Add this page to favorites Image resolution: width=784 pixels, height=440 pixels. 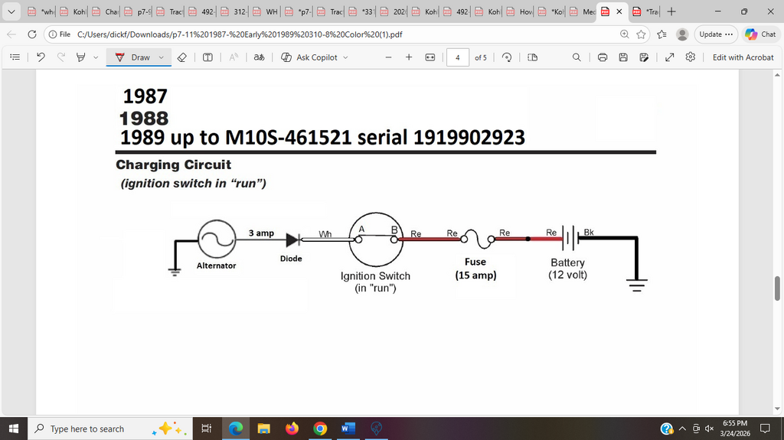point(641,34)
